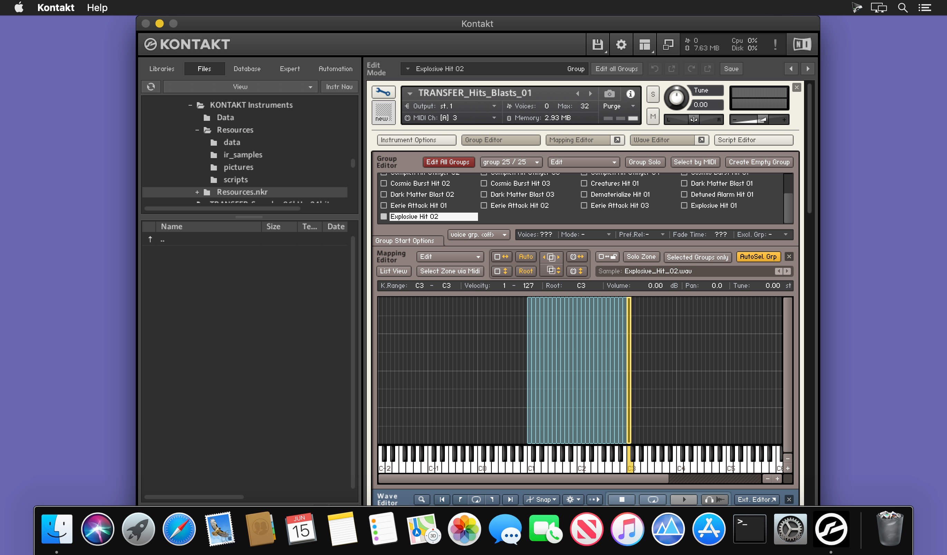The image size is (947, 555).
Task: Refresh the Files browser view
Action: point(151,87)
